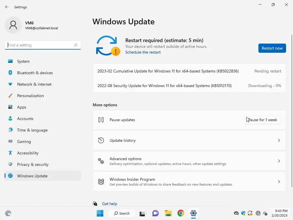
Task: Click the Time & language globe icon
Action: coord(10,130)
